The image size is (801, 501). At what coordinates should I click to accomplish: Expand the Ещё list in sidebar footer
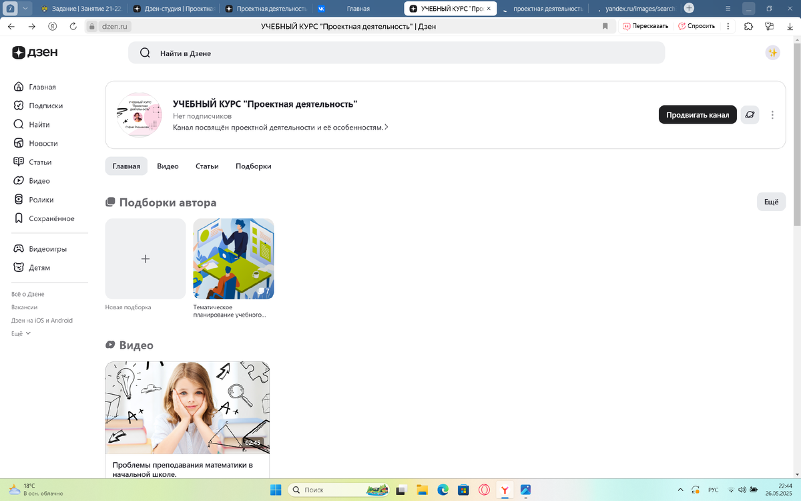point(21,333)
